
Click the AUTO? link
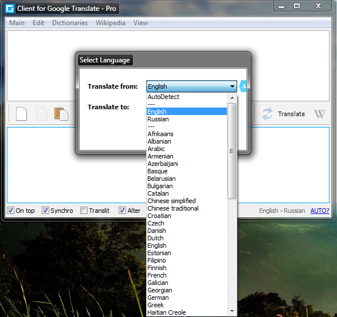click(320, 211)
